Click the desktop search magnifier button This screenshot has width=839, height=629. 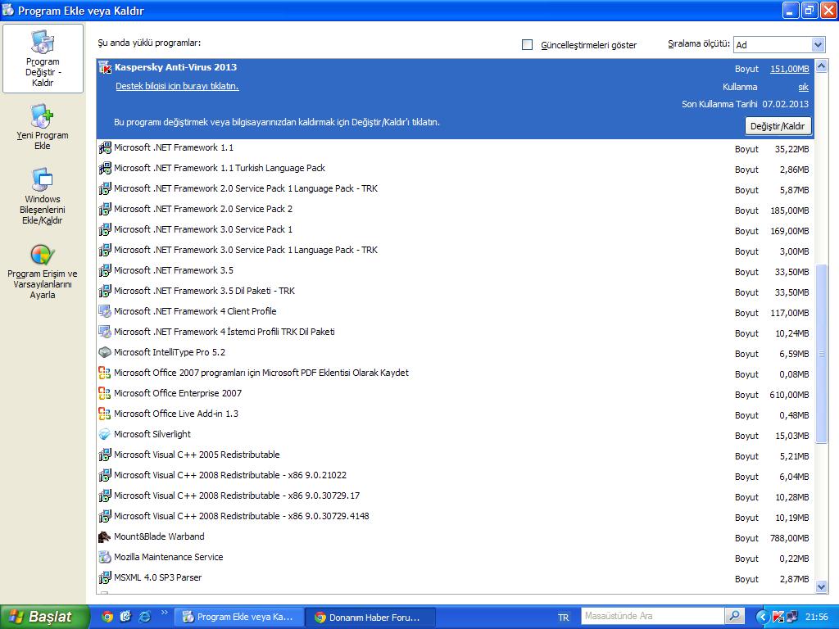click(x=735, y=616)
